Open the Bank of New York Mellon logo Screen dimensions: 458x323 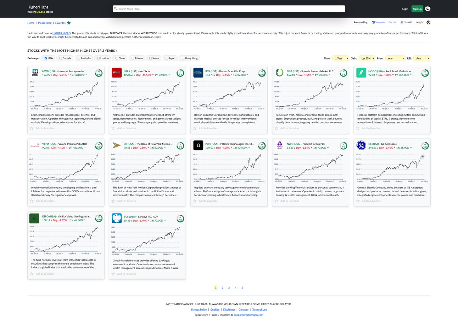point(117,146)
